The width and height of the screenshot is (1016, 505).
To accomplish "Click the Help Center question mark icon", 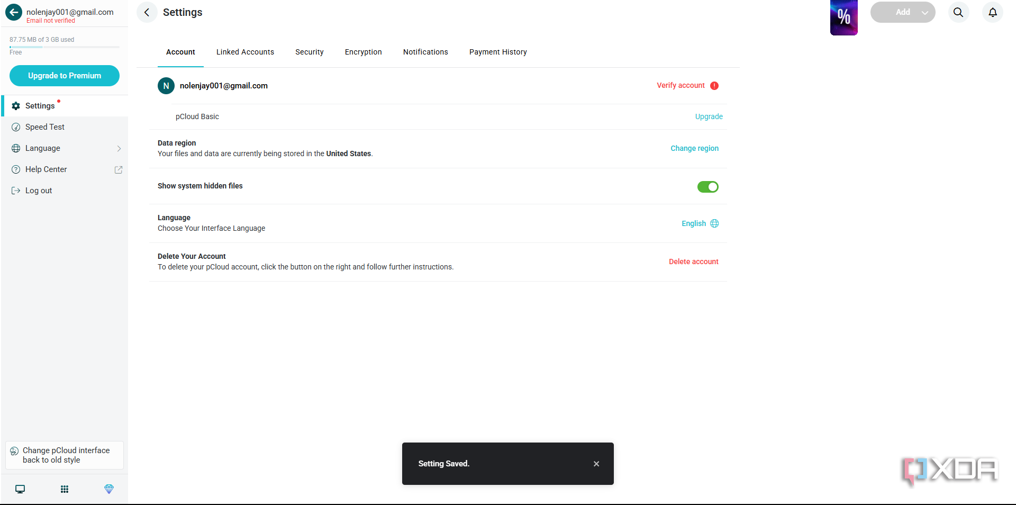I will (16, 169).
